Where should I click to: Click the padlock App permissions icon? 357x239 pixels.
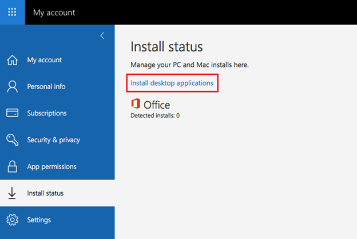click(12, 166)
